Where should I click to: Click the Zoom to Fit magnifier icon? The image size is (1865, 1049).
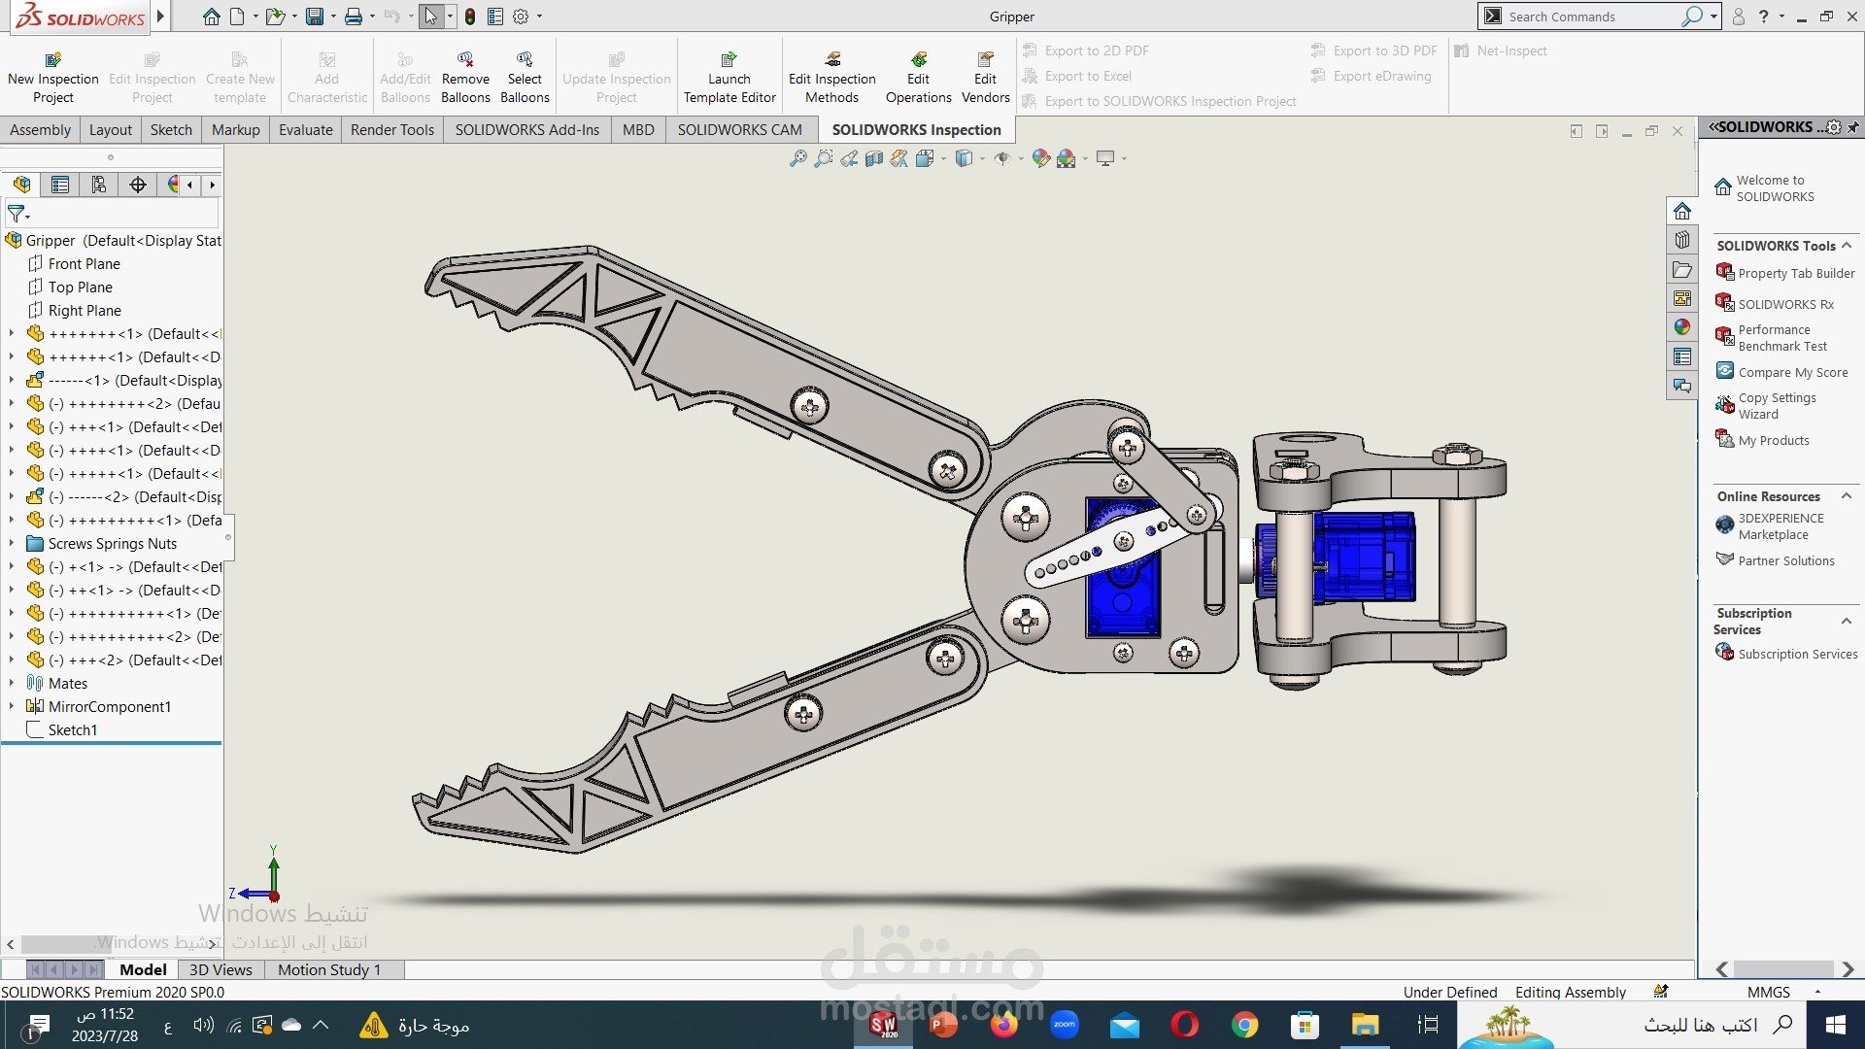(797, 158)
